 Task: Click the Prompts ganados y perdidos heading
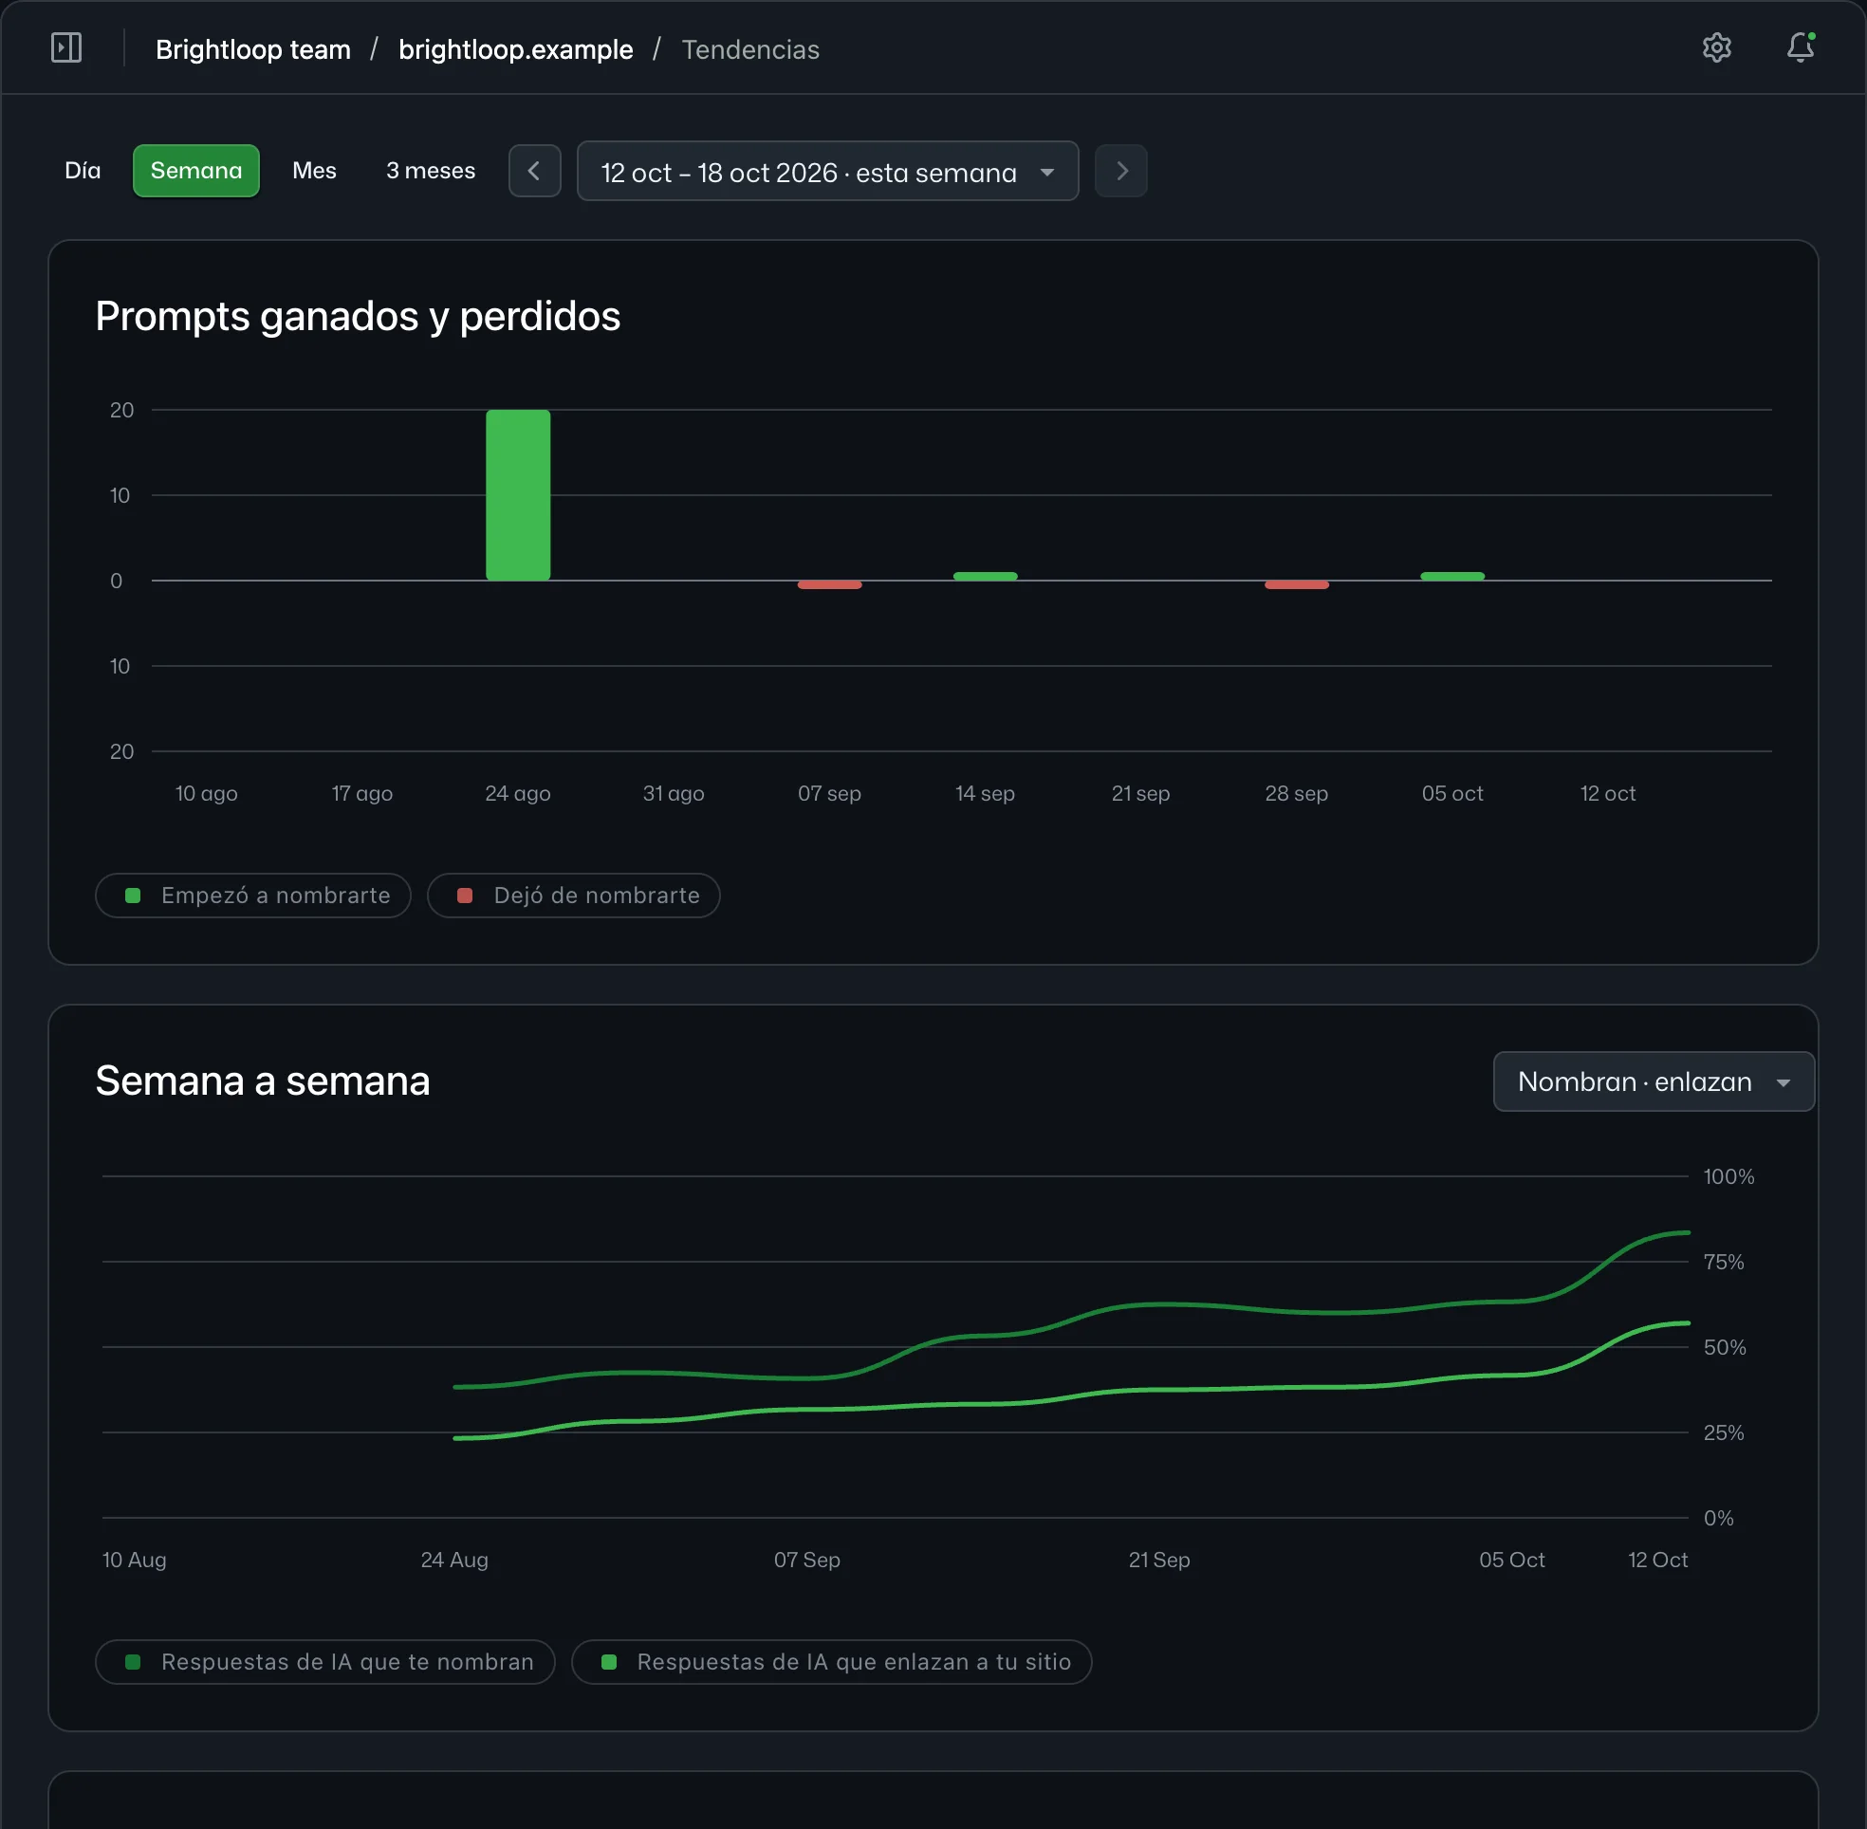pos(359,316)
